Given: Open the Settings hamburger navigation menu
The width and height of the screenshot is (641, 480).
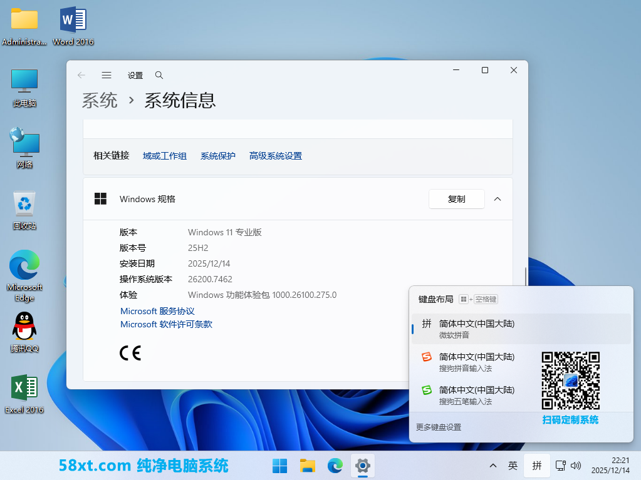Looking at the screenshot, I should 107,75.
